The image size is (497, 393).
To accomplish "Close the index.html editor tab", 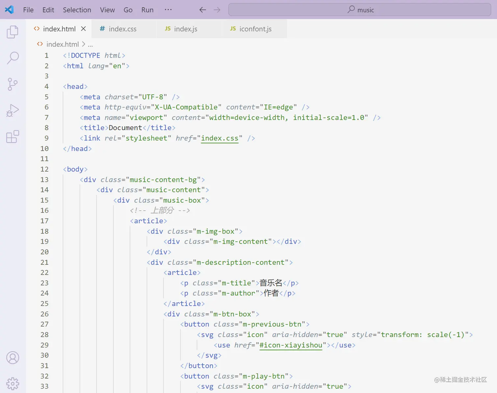I will pyautogui.click(x=83, y=29).
